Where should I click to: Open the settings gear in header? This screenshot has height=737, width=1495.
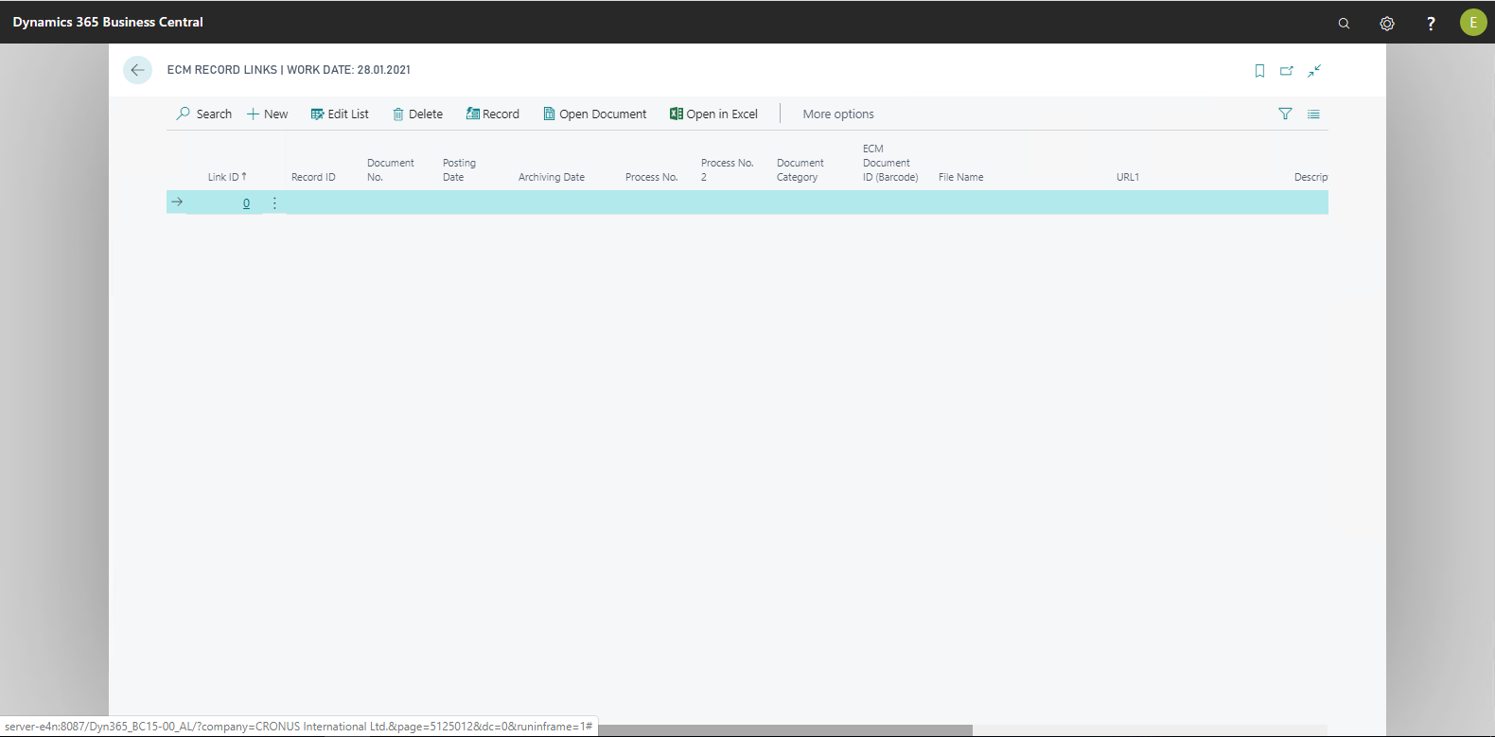(x=1387, y=23)
